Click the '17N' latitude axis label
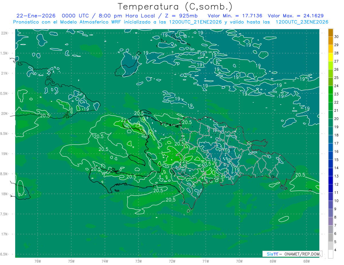This screenshot has height=265, width=344. tap(5, 234)
